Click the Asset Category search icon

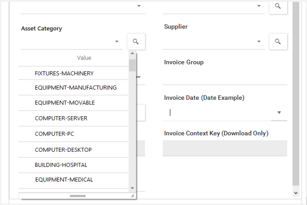point(136,41)
